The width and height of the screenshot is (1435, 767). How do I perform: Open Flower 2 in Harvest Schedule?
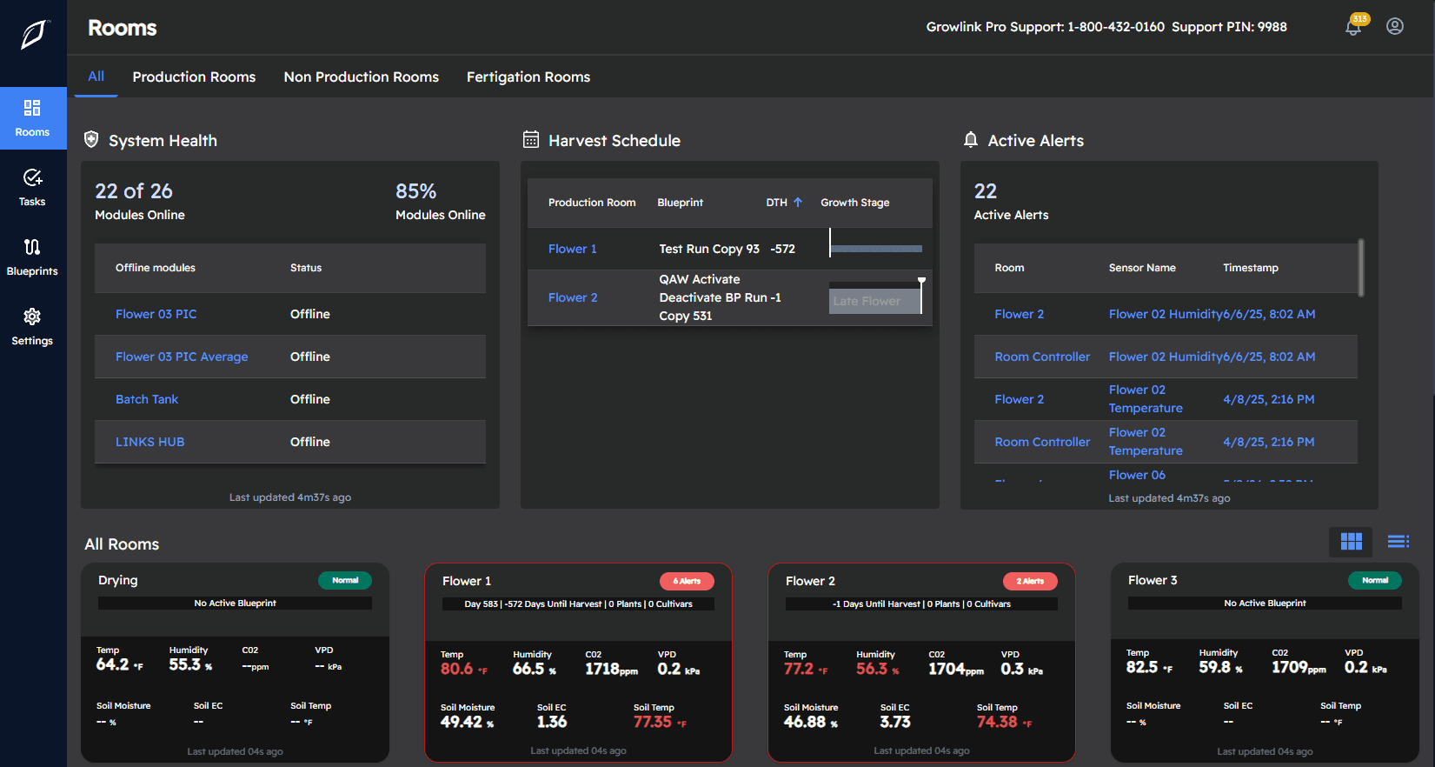point(573,297)
